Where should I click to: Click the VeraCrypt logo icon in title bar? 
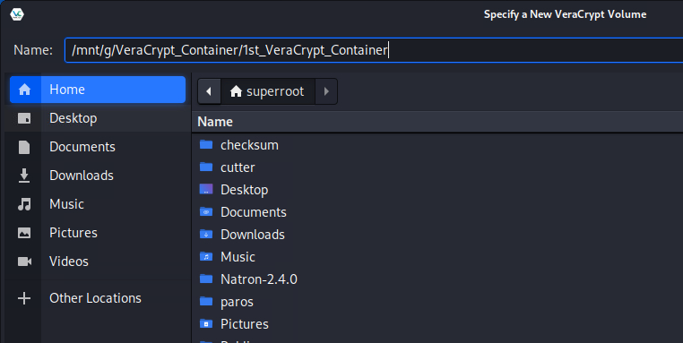[x=17, y=14]
